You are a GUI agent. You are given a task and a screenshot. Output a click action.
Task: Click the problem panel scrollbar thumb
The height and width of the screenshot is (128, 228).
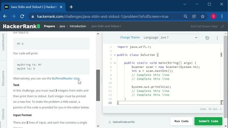98,85
